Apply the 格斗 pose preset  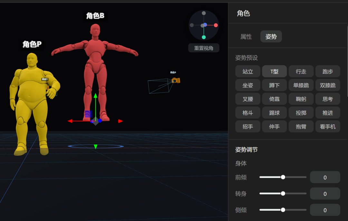pyautogui.click(x=248, y=113)
